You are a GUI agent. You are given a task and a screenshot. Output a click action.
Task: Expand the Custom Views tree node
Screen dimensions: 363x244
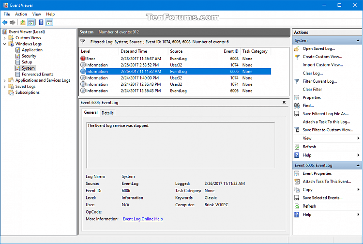point(4,38)
